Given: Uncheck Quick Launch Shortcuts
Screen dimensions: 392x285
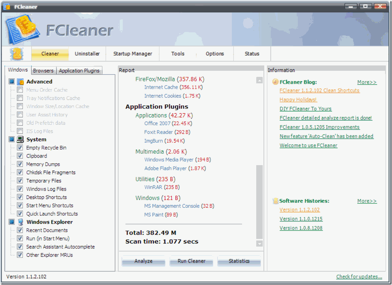Looking at the screenshot, I should (20, 213).
